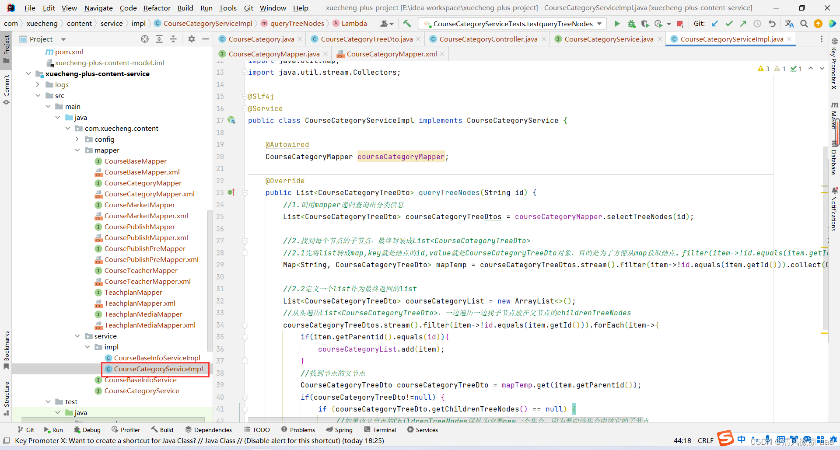This screenshot has width=840, height=450.
Task: Switch to CourseCategoryMapper.xml tab
Action: (x=392, y=54)
